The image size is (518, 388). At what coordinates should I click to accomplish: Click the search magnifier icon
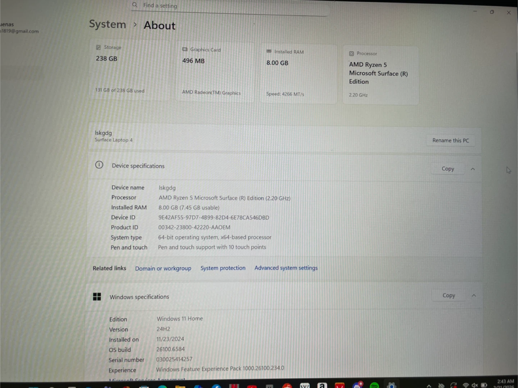point(135,5)
